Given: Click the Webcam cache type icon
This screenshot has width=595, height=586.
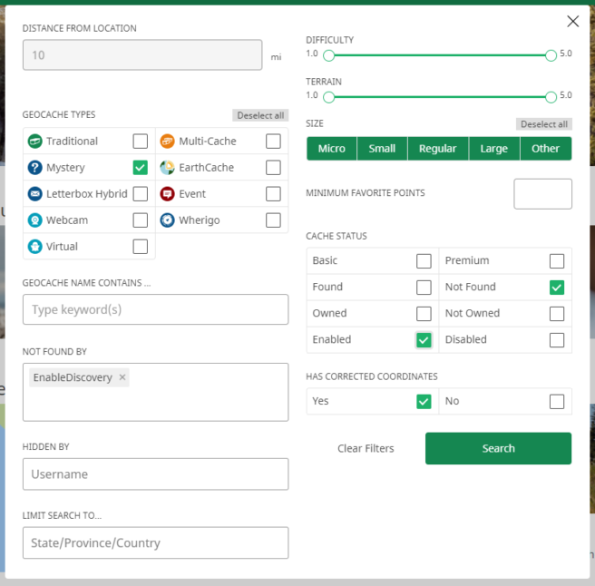Looking at the screenshot, I should 34,220.
